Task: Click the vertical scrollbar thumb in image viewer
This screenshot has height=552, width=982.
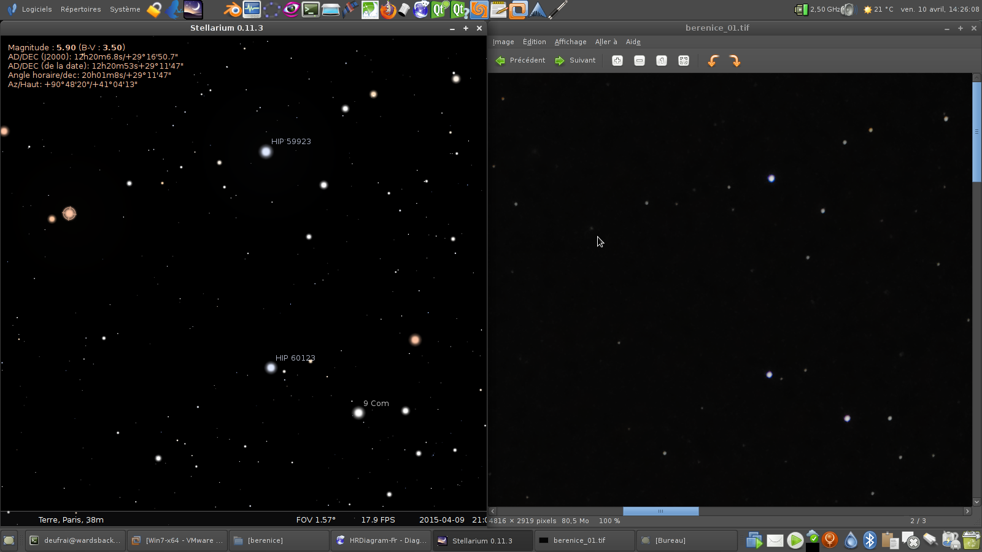Action: pyautogui.click(x=976, y=132)
